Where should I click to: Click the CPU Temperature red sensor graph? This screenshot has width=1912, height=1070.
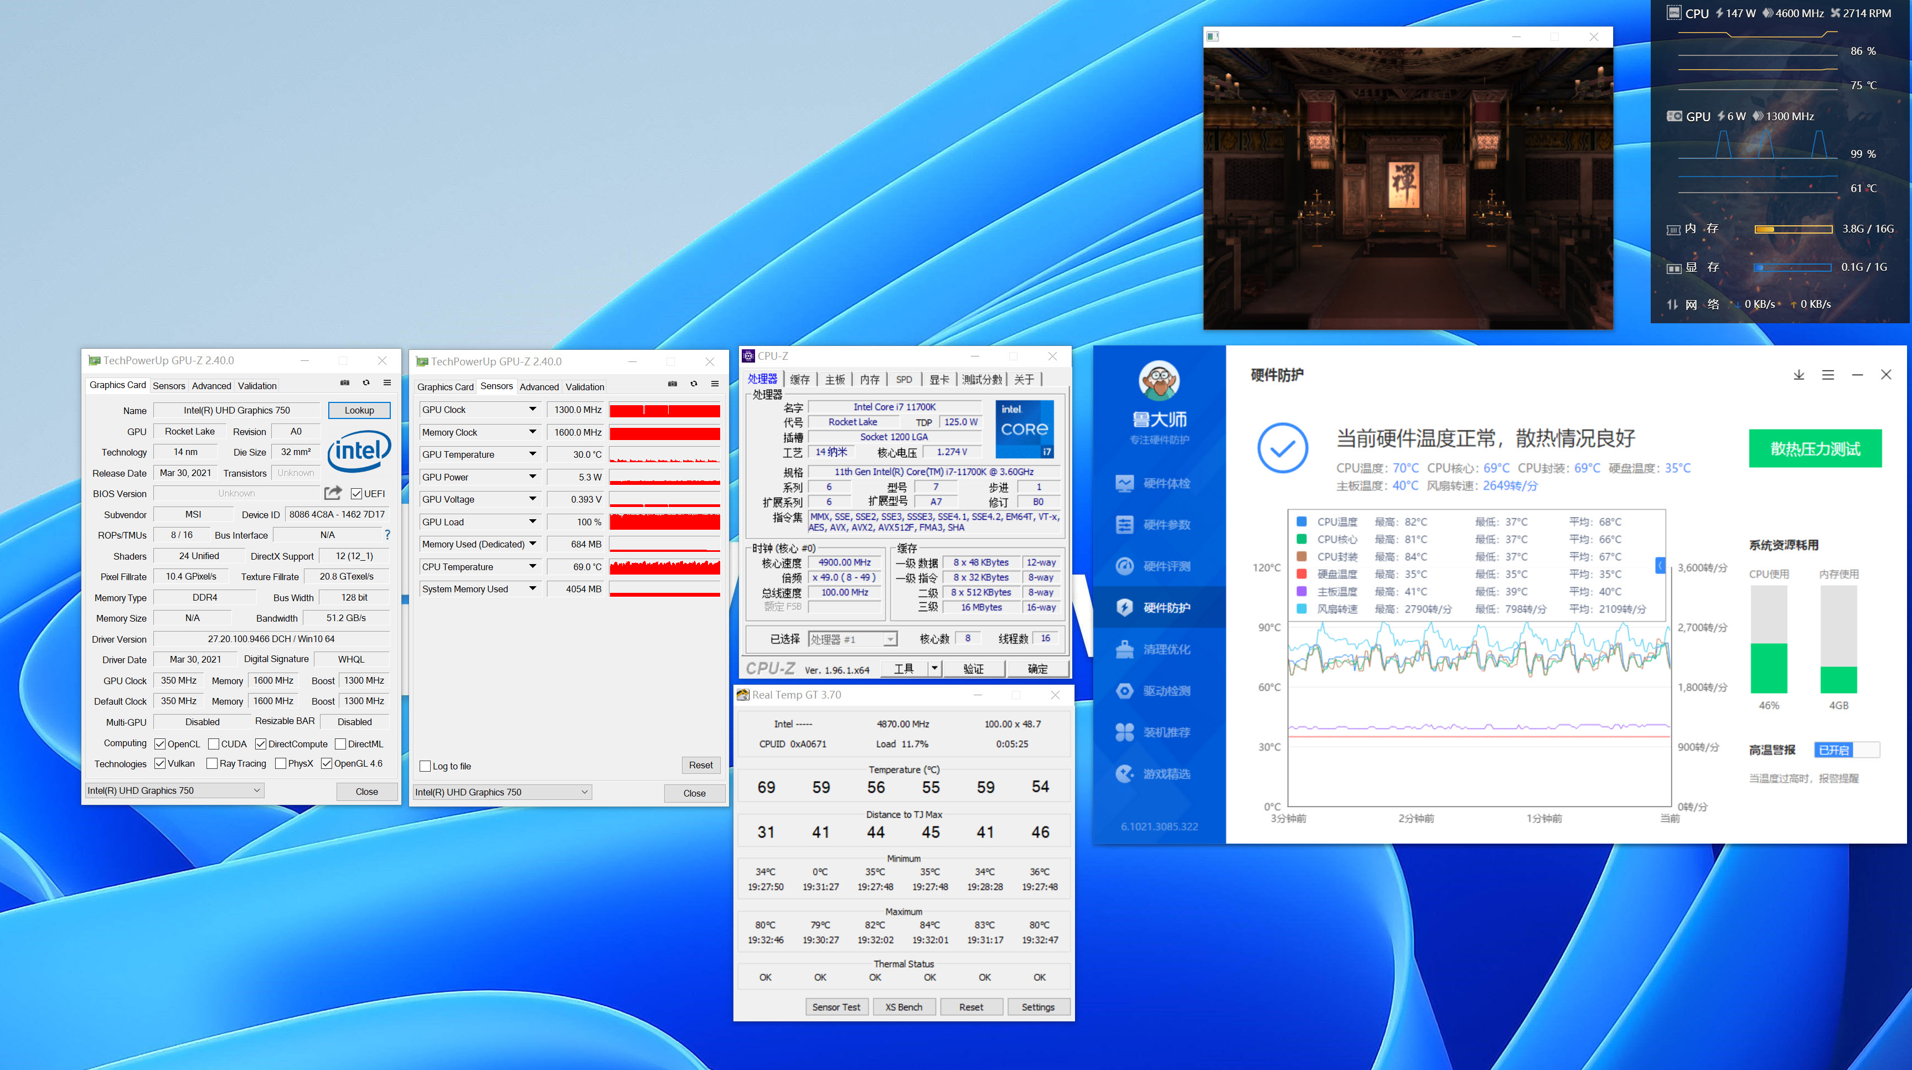pos(664,567)
